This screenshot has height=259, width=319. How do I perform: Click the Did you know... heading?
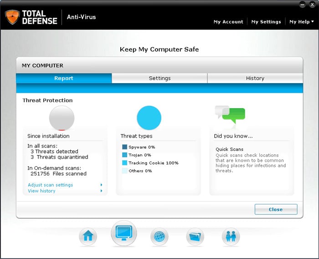pos(233,136)
